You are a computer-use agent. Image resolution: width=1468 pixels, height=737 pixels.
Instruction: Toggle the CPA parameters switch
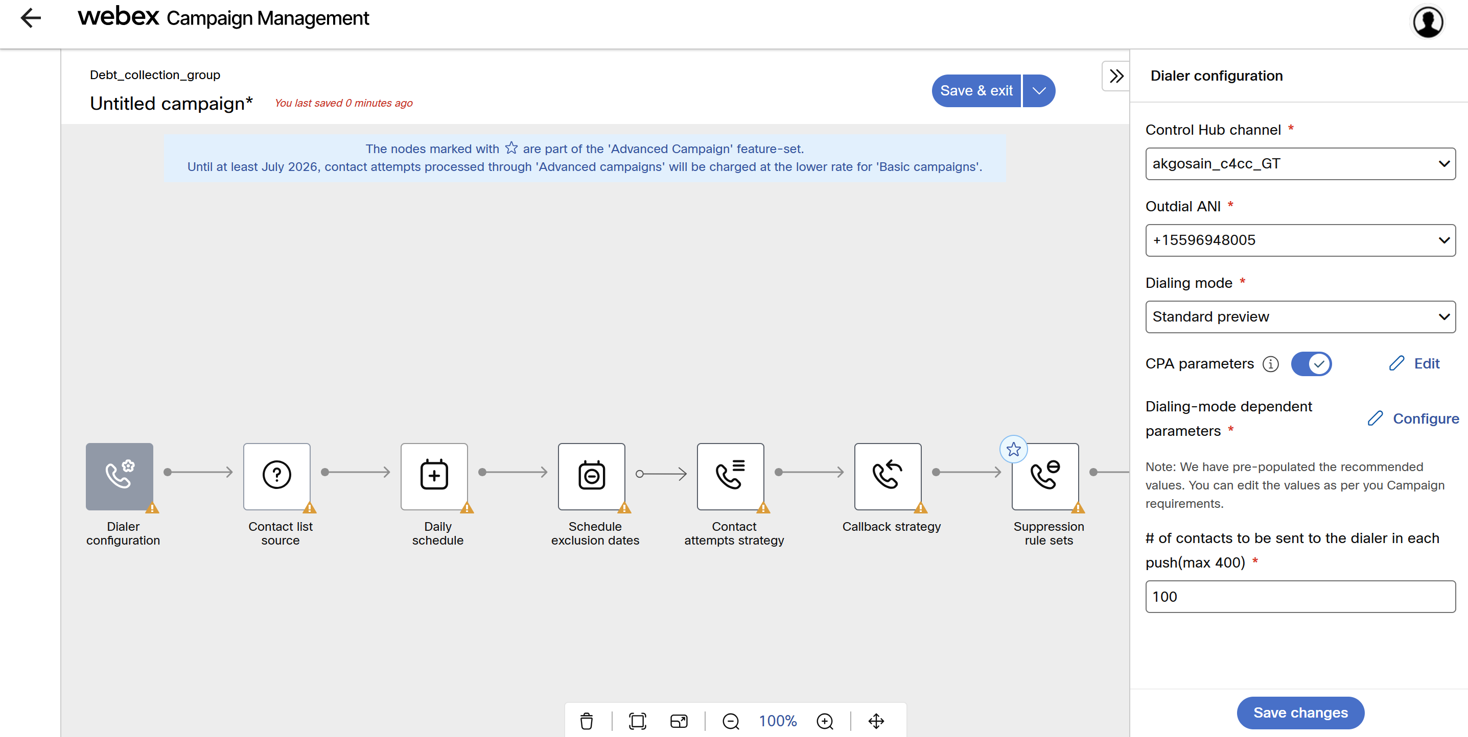pyautogui.click(x=1311, y=364)
